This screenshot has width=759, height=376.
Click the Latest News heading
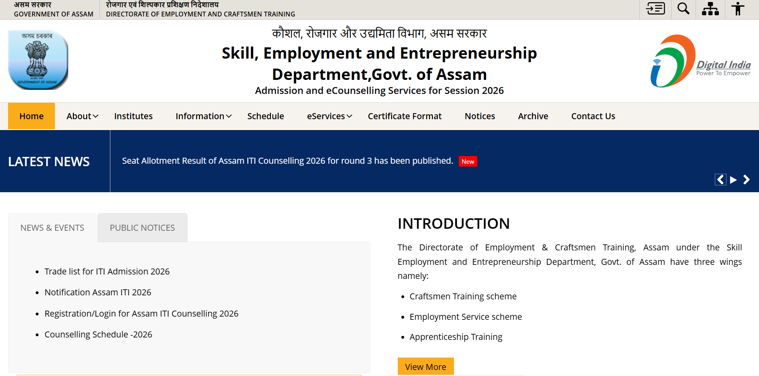click(x=49, y=161)
